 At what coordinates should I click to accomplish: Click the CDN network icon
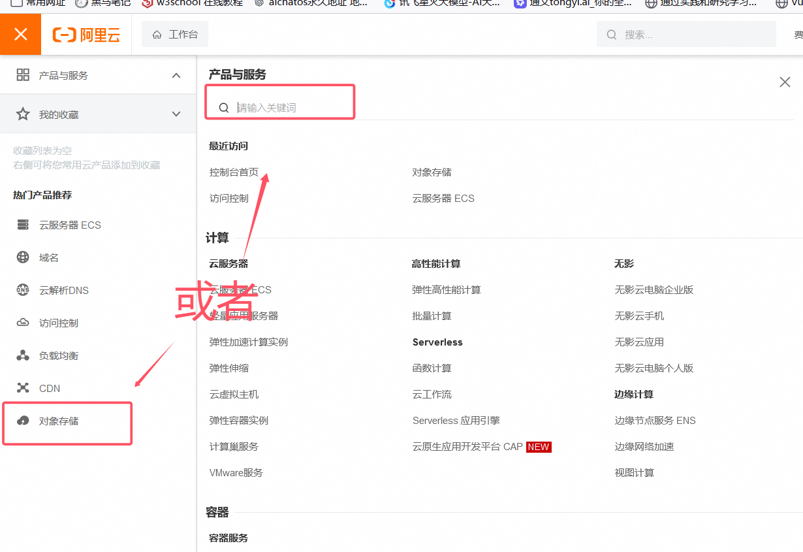pyautogui.click(x=23, y=388)
